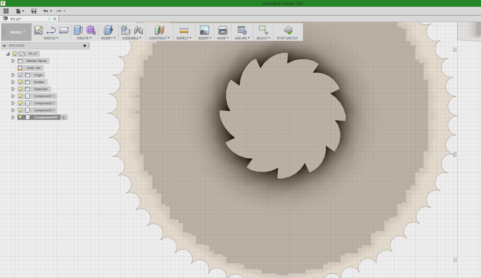
Task: Open the ASSEMBLE menu
Action: tap(132, 38)
